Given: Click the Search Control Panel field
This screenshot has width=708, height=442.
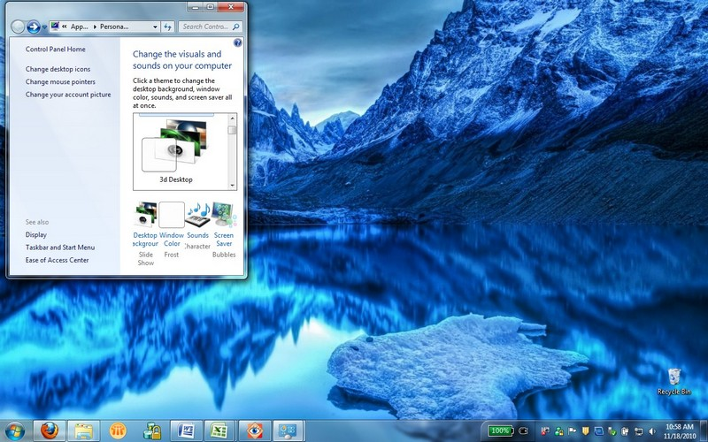Looking at the screenshot, I should coord(207,27).
